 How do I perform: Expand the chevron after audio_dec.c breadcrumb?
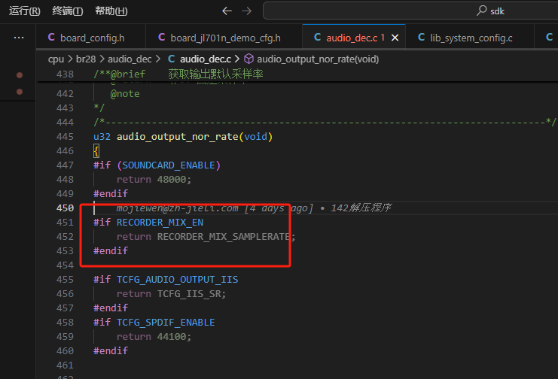tap(237, 59)
